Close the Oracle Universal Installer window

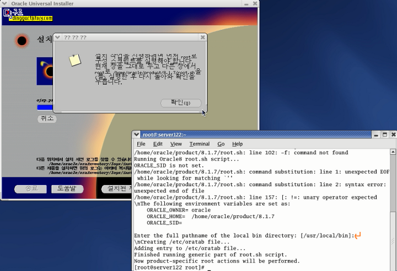coord(255,3)
